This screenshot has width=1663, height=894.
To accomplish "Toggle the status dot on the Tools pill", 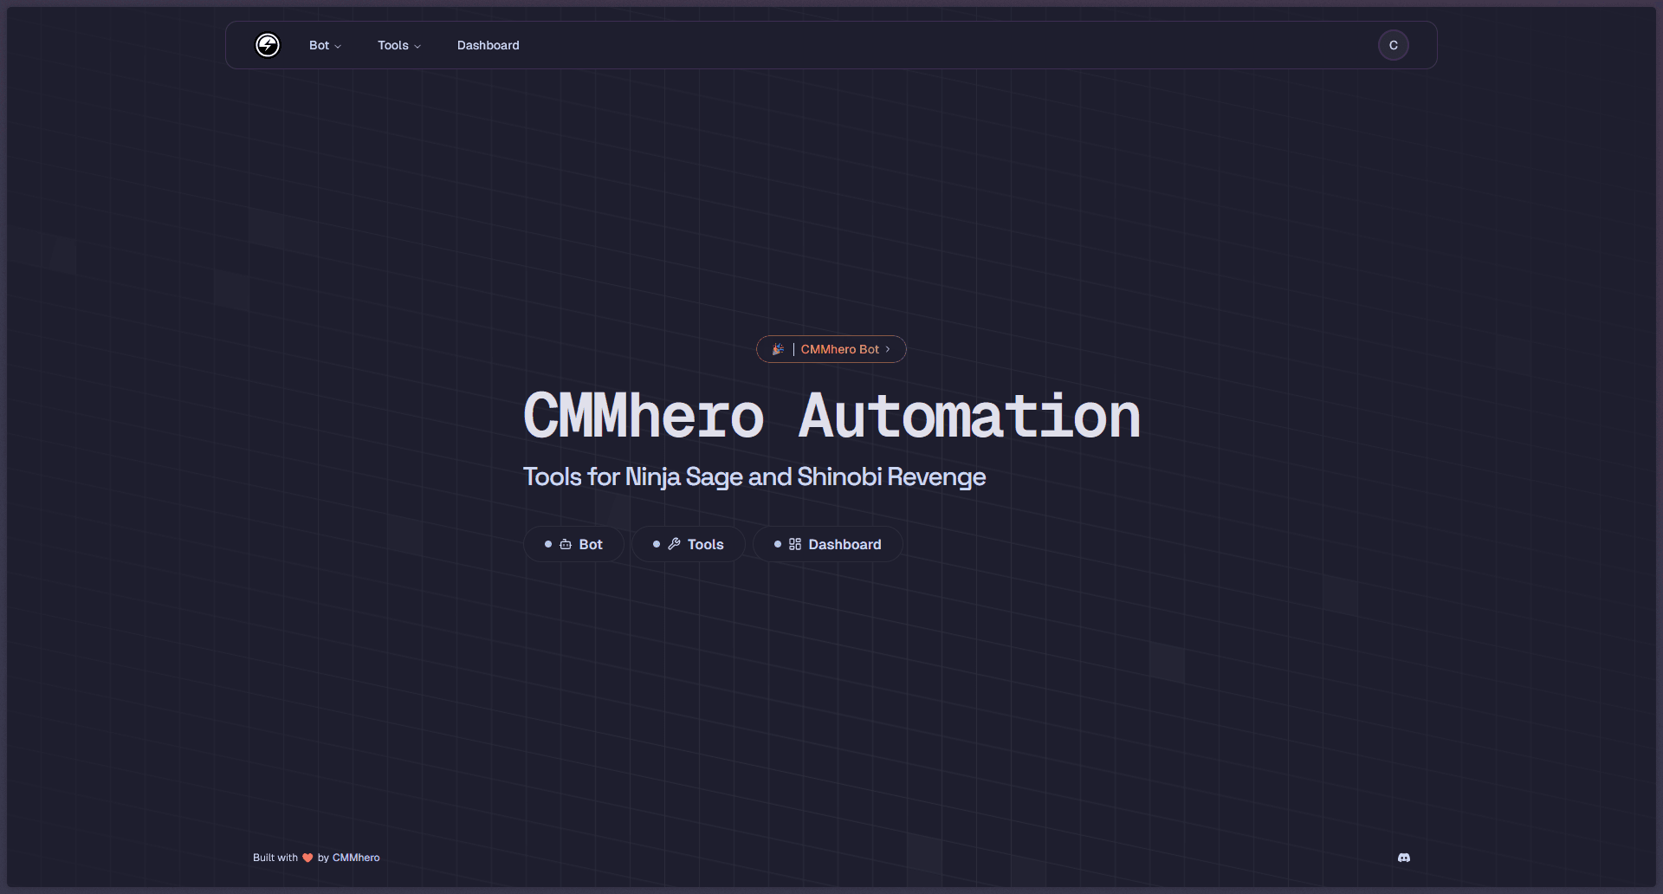I will 656,544.
